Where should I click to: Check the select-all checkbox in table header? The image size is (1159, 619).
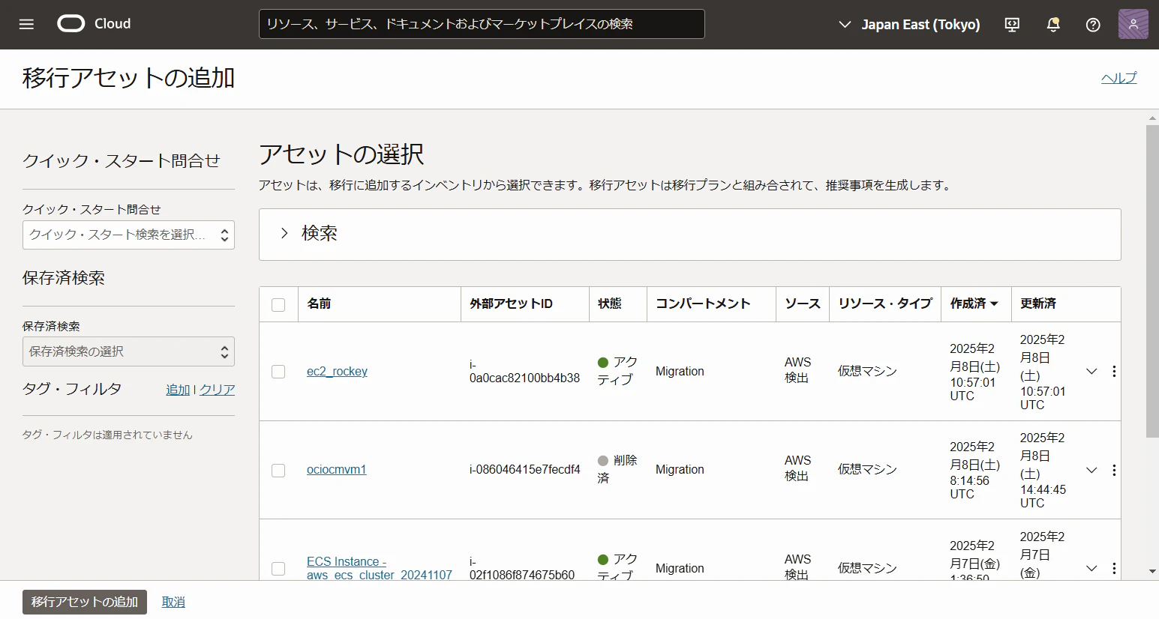278,304
